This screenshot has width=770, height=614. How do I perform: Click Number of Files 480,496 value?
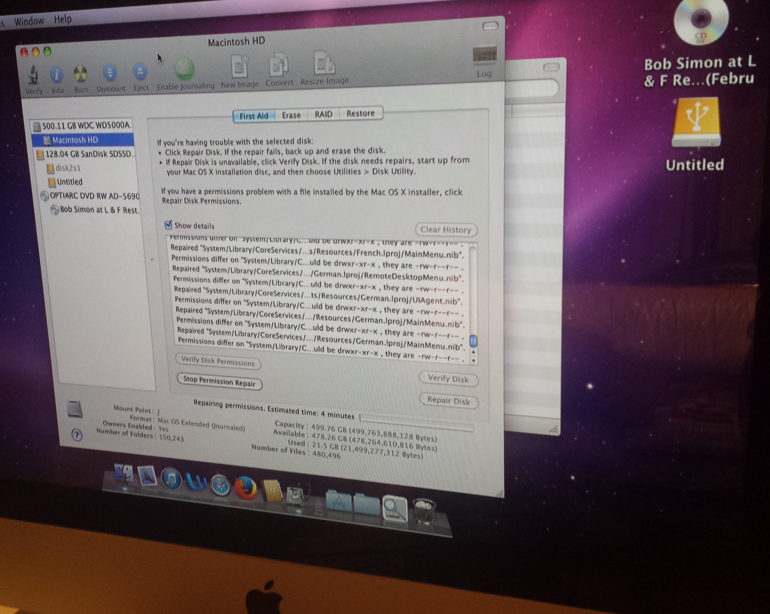pos(326,455)
